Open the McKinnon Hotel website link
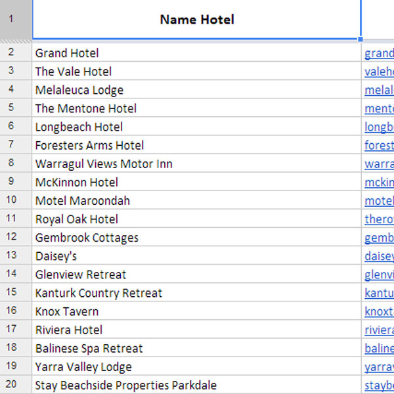Screen dimensions: 394x394 (x=380, y=182)
